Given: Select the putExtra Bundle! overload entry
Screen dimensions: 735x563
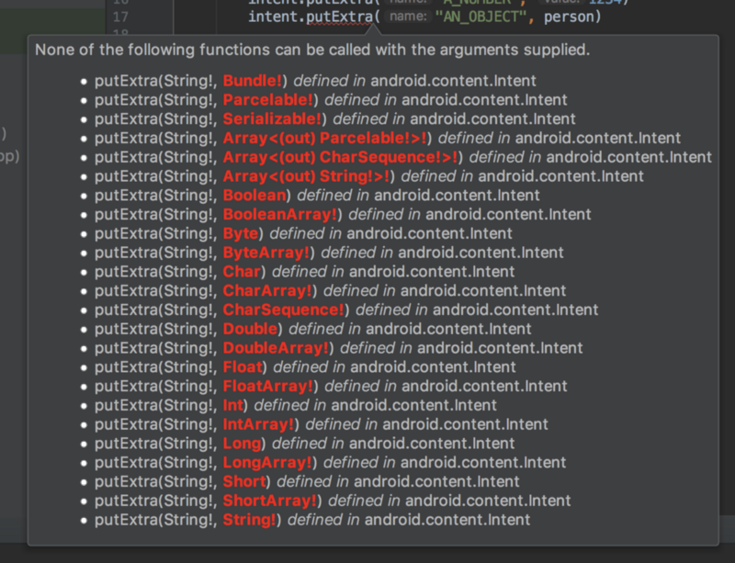Looking at the screenshot, I should (x=315, y=81).
